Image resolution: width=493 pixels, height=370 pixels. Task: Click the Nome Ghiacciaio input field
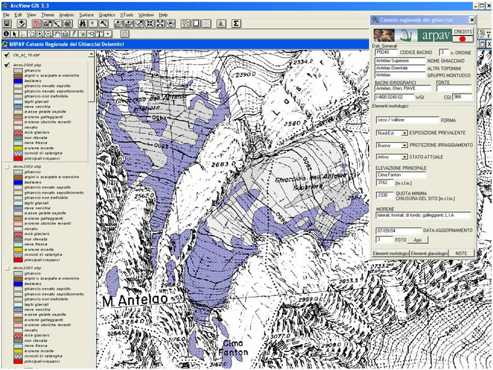coord(400,61)
